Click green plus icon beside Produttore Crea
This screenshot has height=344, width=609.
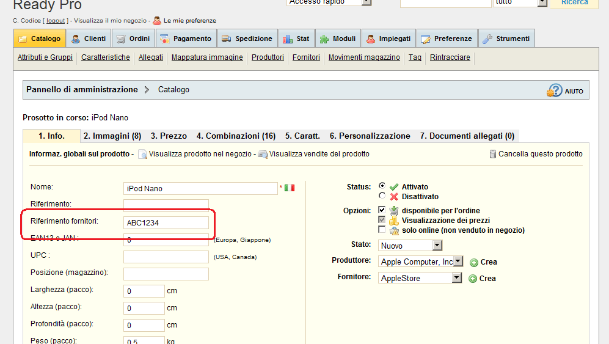pos(474,262)
